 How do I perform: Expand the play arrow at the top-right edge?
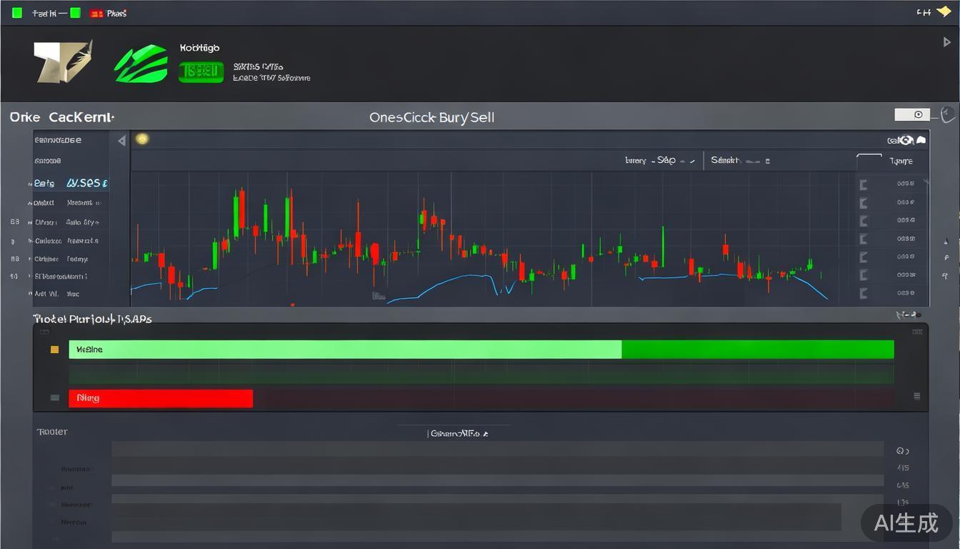click(947, 42)
